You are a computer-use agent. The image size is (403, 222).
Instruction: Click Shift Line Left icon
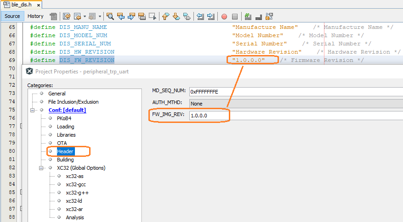[x=200, y=17]
